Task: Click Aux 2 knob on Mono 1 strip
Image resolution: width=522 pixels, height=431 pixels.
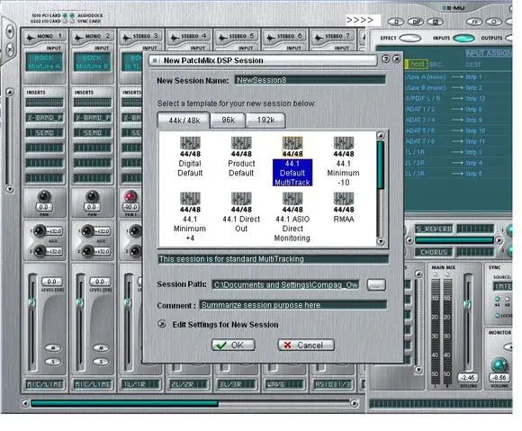Action: (40, 251)
